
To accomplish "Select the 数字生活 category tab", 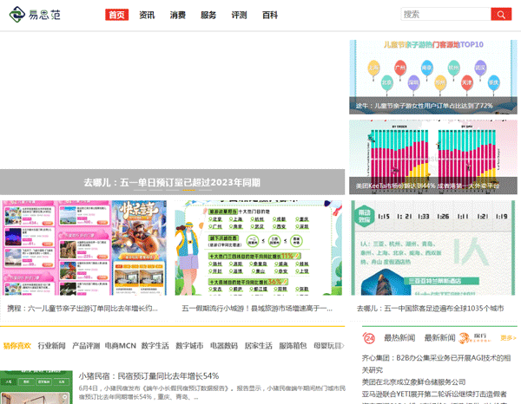I will click(x=155, y=346).
